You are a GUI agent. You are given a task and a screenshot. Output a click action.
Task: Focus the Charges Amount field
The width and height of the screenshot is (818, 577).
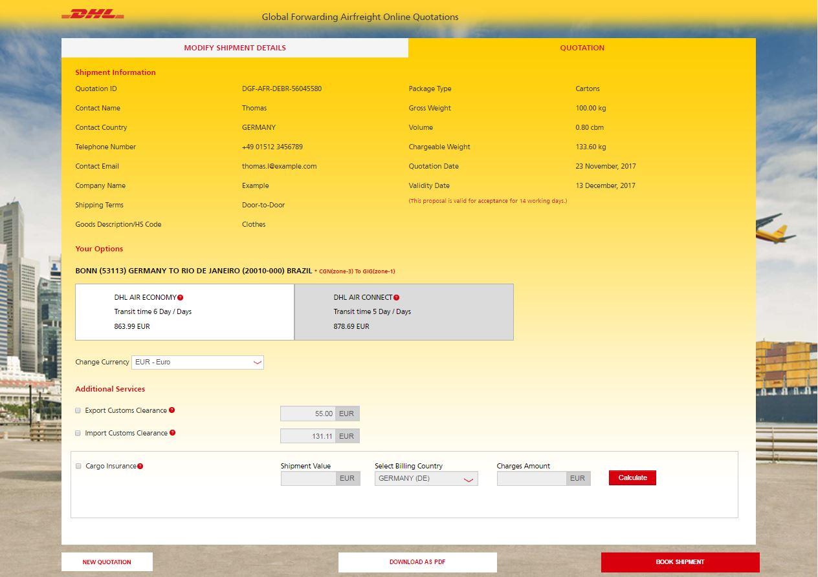tap(532, 479)
